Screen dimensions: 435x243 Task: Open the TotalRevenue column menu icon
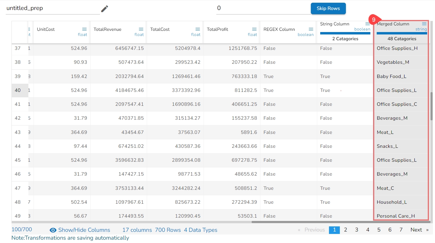(x=141, y=29)
